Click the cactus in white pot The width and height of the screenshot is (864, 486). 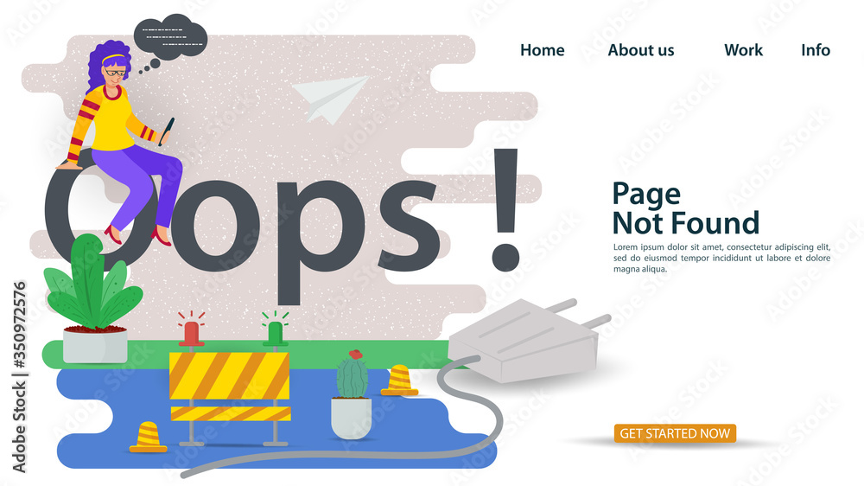click(352, 394)
